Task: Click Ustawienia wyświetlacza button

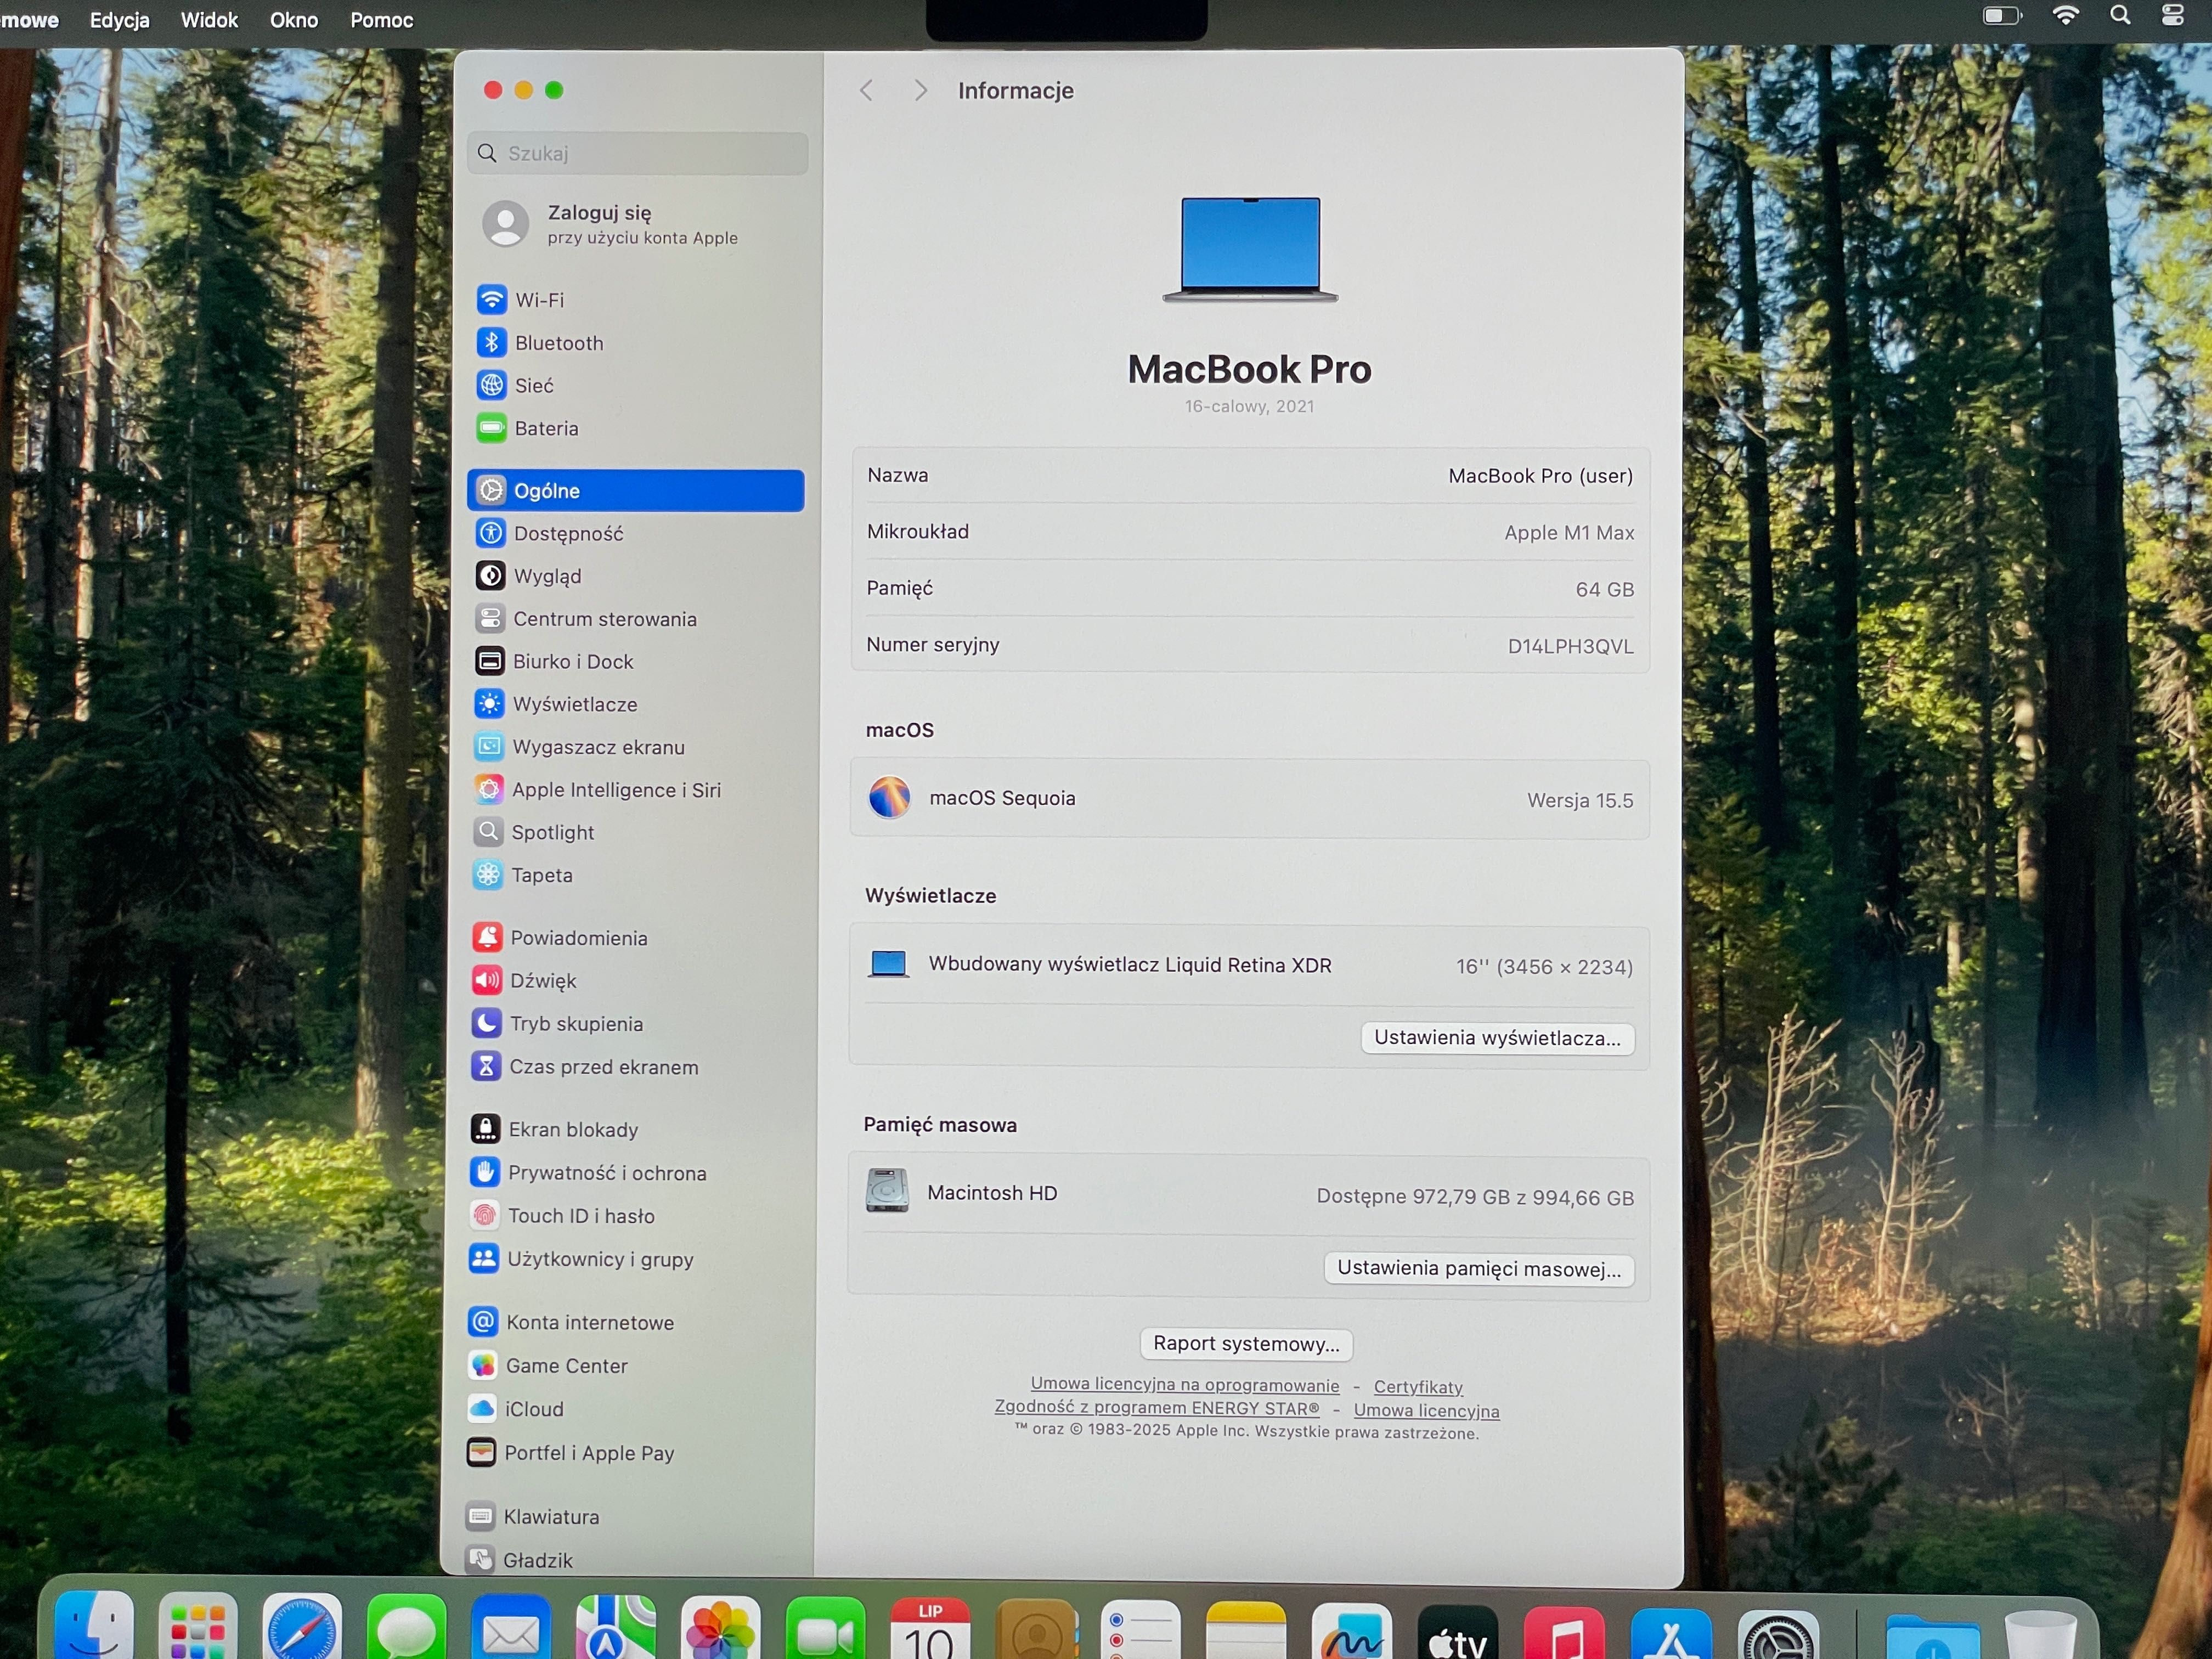Action: pos(1497,1038)
